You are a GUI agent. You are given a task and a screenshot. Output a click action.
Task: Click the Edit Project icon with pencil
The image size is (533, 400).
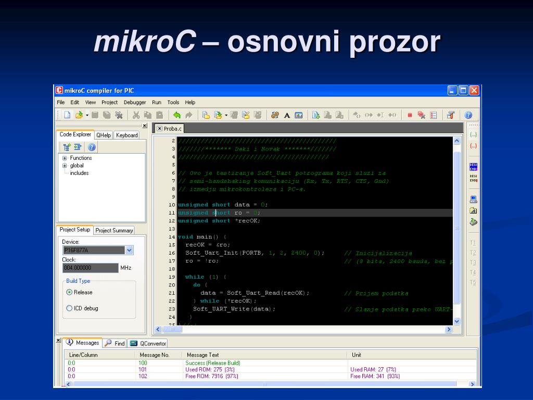pyautogui.click(x=246, y=115)
